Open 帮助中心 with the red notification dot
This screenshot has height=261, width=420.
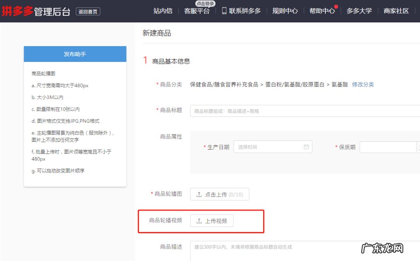click(322, 11)
